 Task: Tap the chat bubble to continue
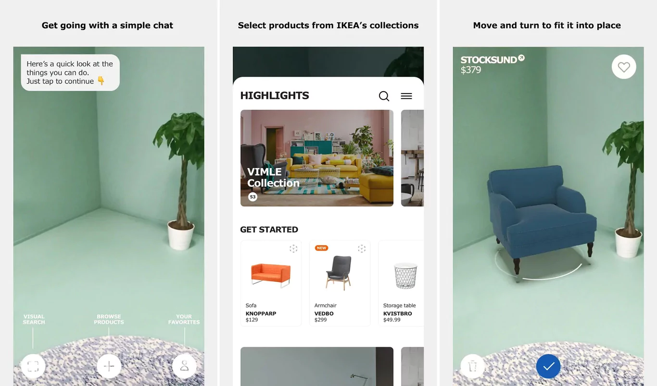[70, 72]
